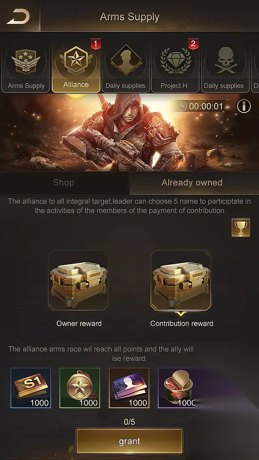
Task: Open the trophy ranking icon
Action: click(241, 227)
